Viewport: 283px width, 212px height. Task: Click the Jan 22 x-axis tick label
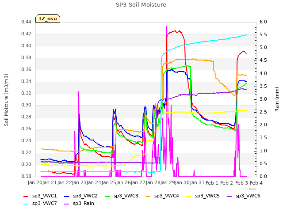point(65,183)
